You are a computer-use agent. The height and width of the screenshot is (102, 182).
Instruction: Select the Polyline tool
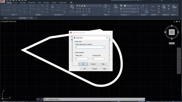coord(8,8)
